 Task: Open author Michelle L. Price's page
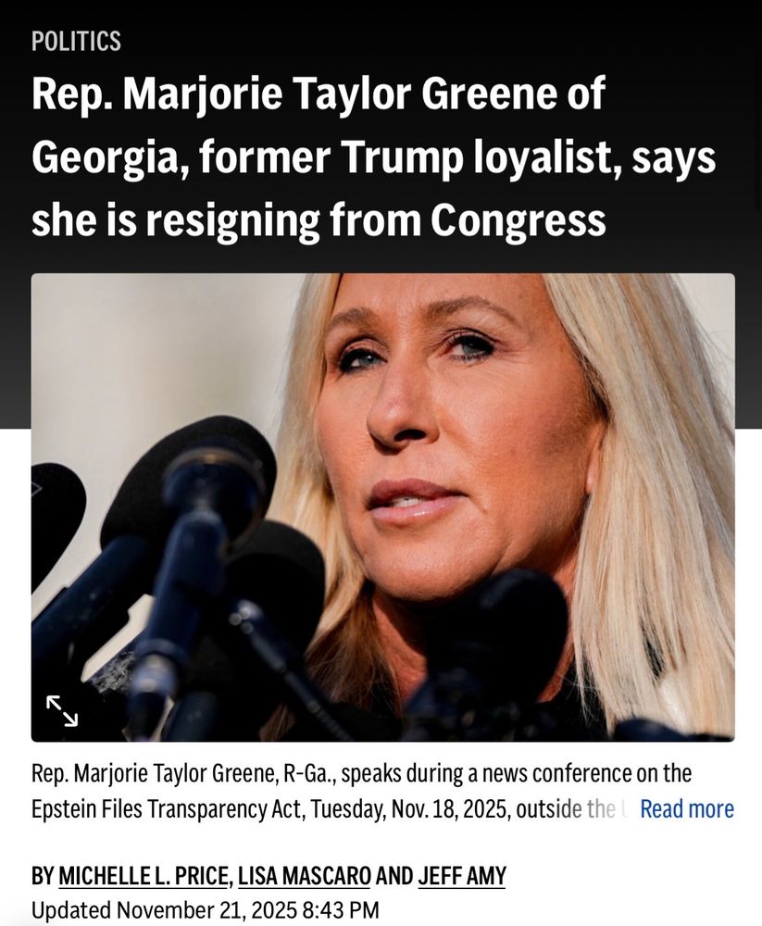[x=145, y=876]
